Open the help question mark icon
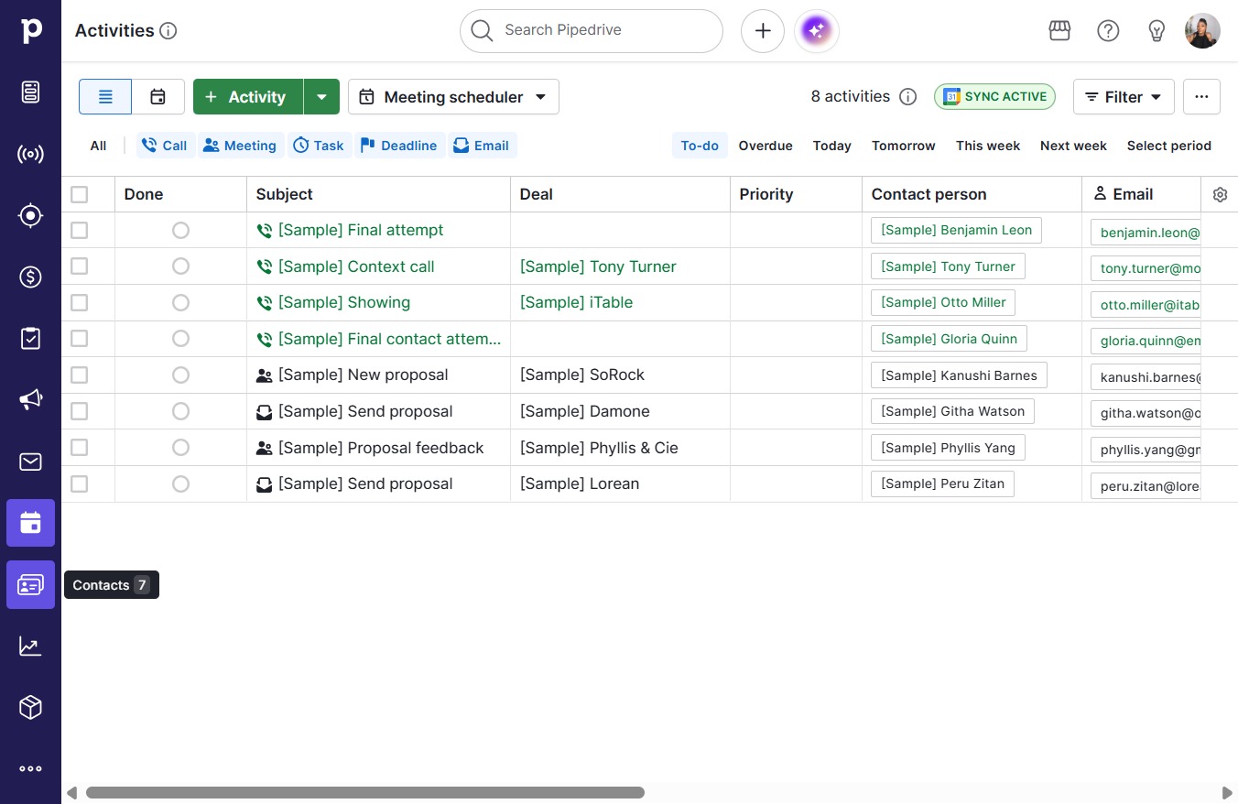Screen dimensions: 1238x804 point(1108,31)
